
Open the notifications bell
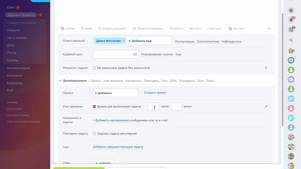(291, 20)
